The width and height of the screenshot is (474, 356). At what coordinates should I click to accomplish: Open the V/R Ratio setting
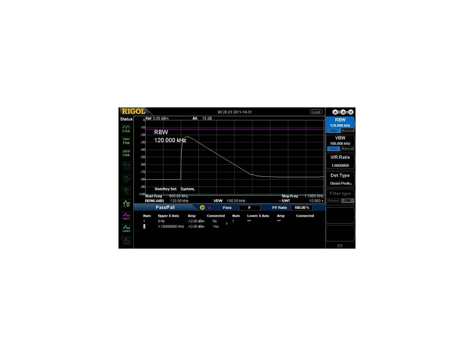pyautogui.click(x=340, y=161)
